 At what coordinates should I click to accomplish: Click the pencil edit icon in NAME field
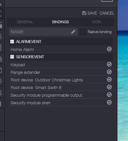[73, 32]
